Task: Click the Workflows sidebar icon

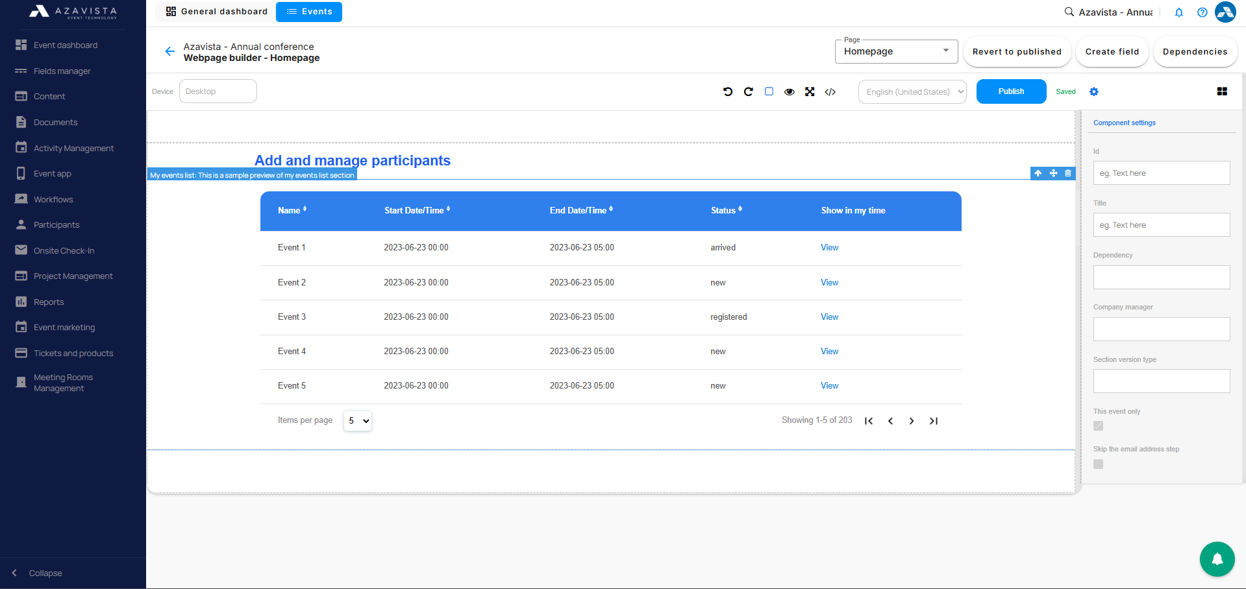Action: [x=21, y=199]
